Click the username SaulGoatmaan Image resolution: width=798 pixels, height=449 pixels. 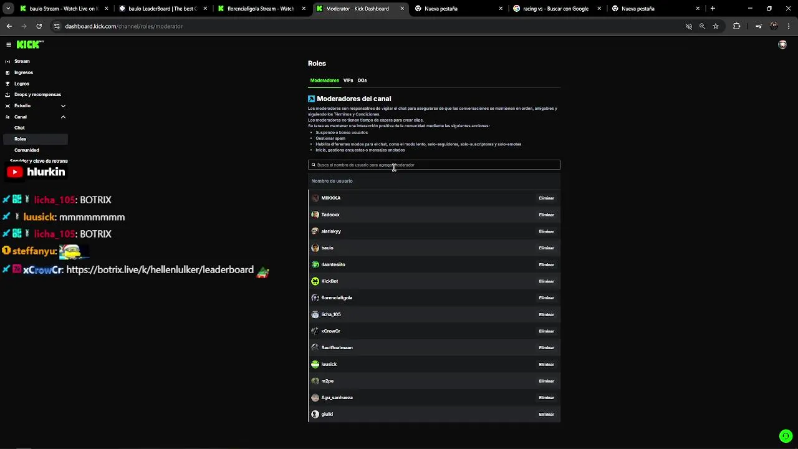coord(337,348)
